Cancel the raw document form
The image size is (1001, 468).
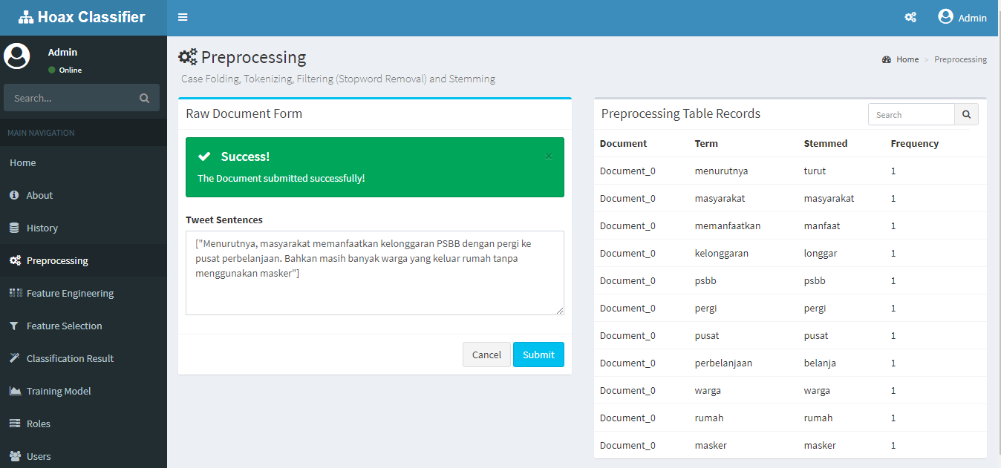point(486,355)
